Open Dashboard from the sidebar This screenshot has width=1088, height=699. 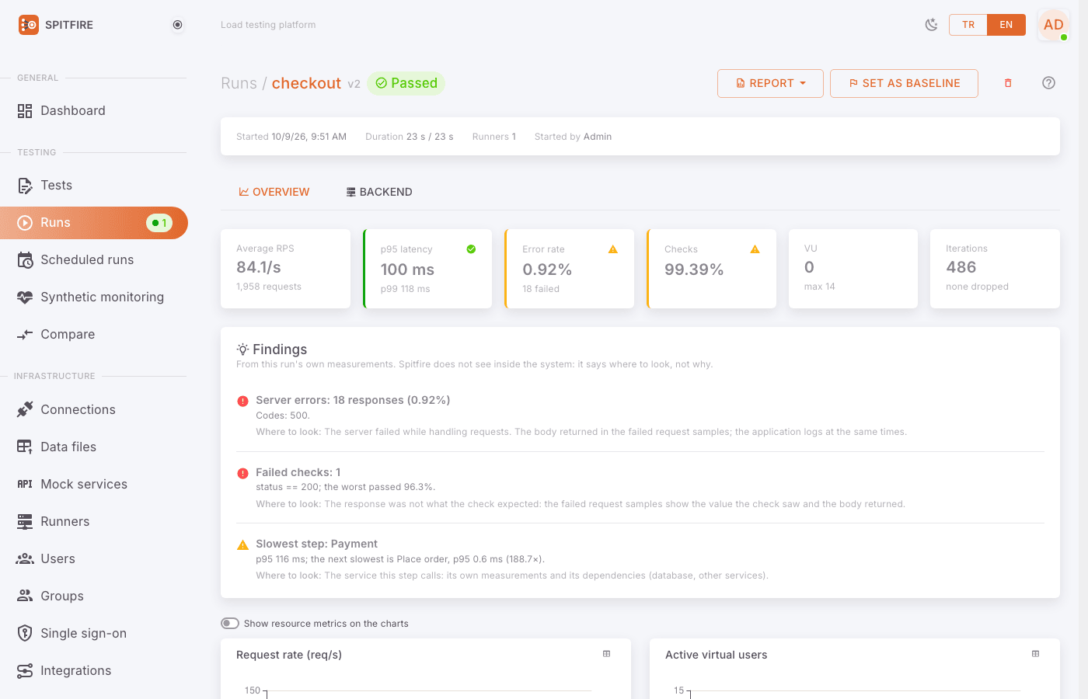(x=94, y=110)
